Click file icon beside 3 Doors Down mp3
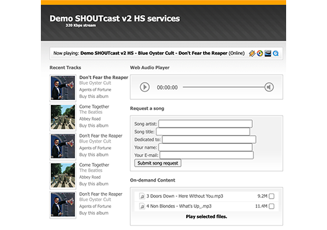Image resolution: width=327 pixels, height=230 pixels. (142, 196)
